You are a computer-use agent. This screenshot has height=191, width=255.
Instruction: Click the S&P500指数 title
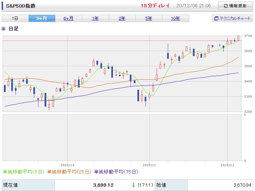[x=21, y=6]
